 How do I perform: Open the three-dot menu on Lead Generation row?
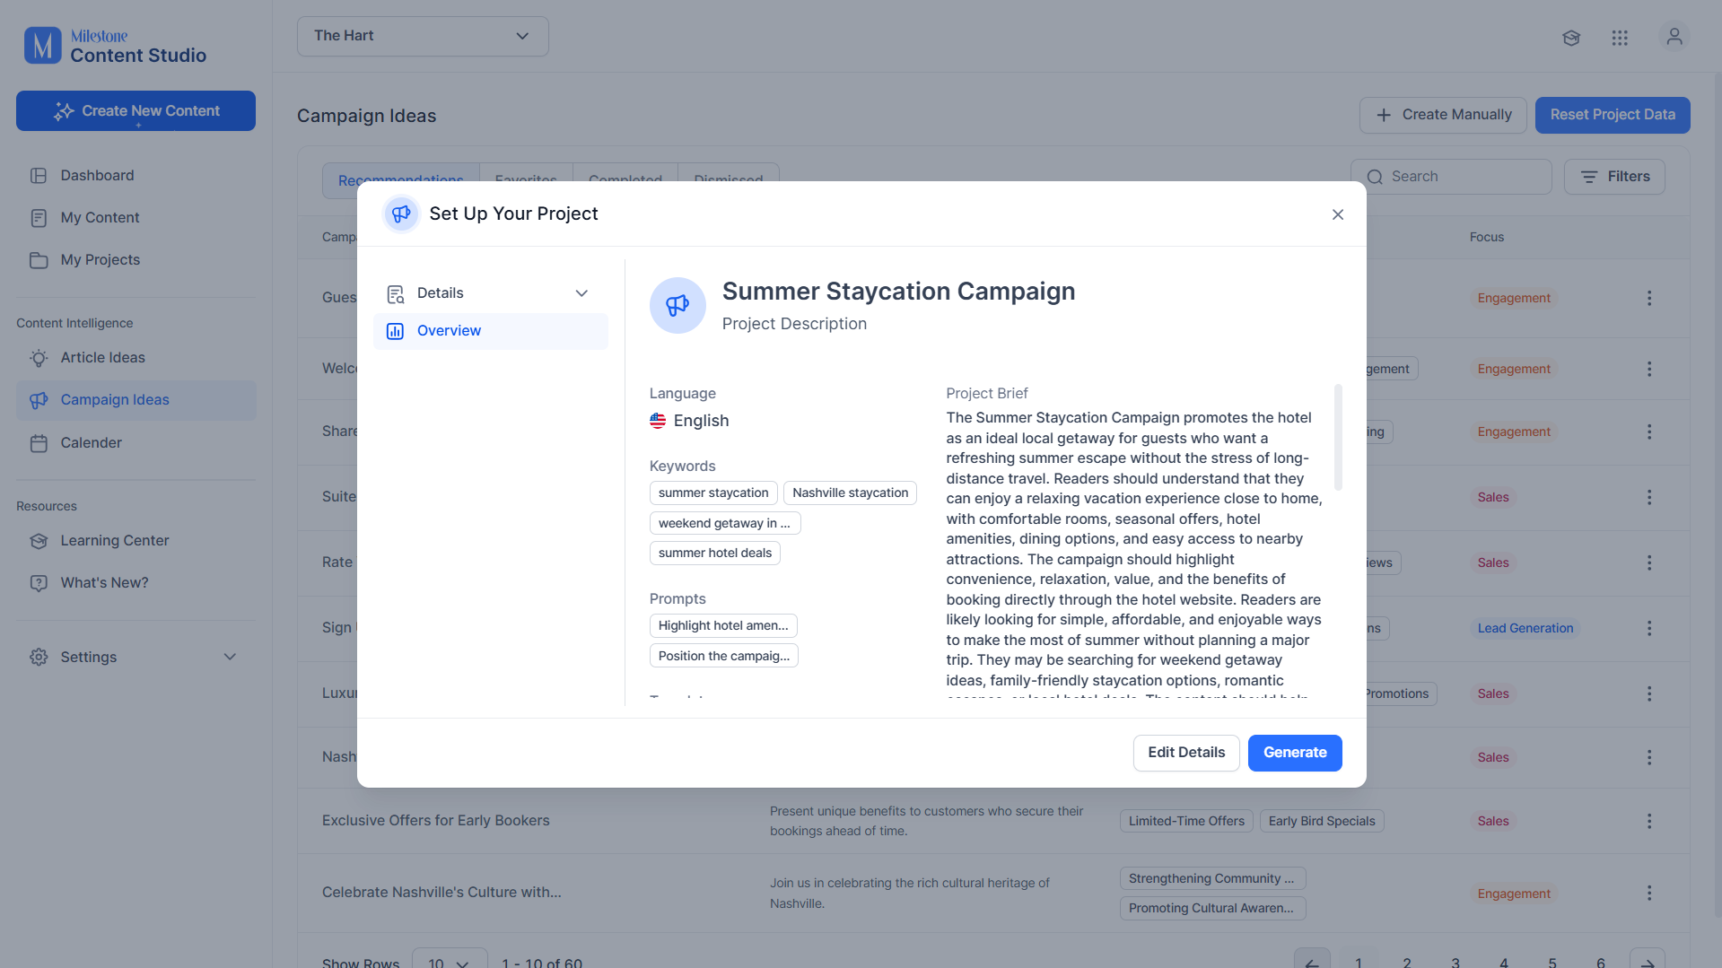(x=1649, y=628)
